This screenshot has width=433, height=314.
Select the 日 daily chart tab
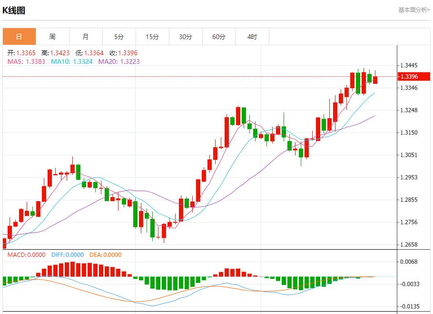pyautogui.click(x=19, y=37)
